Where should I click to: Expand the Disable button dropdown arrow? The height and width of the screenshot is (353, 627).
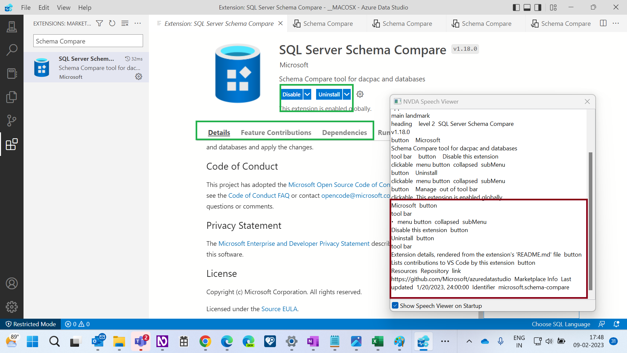click(307, 94)
